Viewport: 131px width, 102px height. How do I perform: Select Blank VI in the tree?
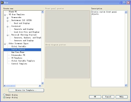[x=13, y=12]
